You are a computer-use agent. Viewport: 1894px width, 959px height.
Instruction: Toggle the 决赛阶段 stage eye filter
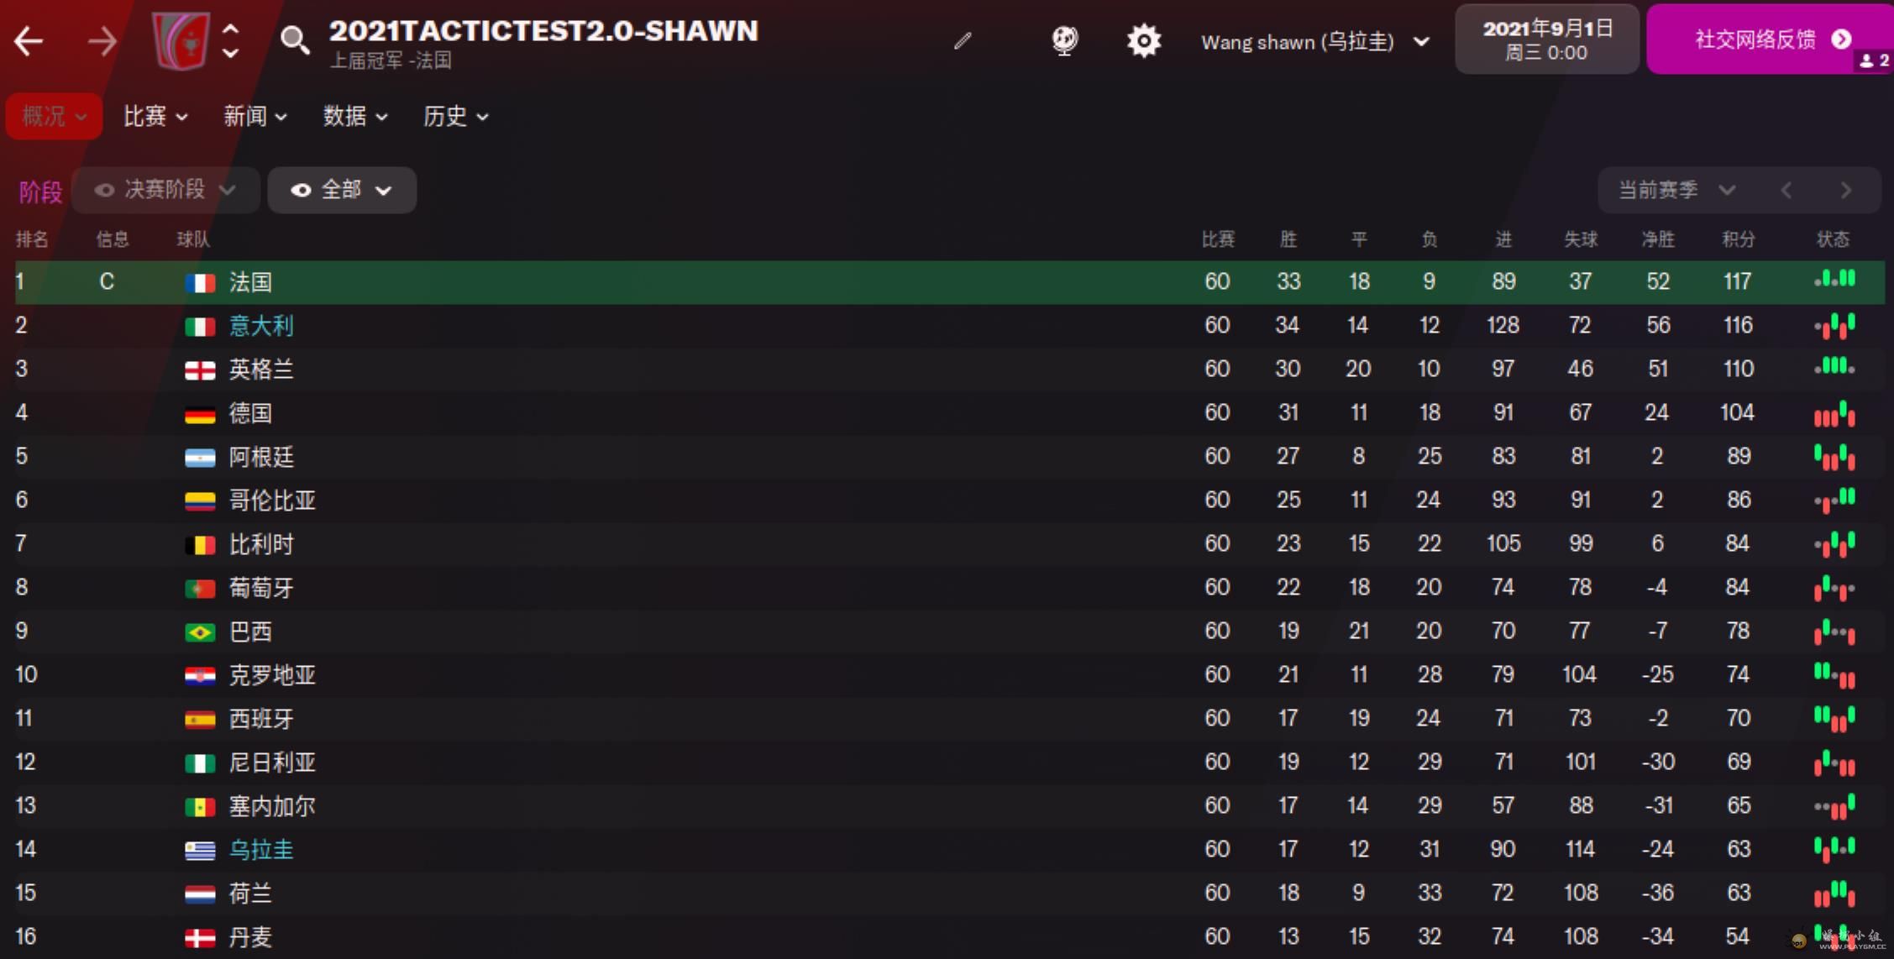[x=165, y=190]
